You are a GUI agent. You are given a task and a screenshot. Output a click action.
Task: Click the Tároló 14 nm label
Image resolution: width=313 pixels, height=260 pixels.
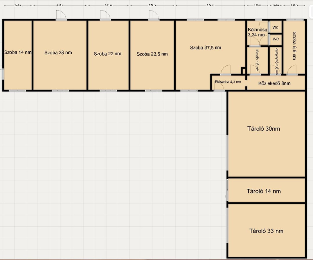click(x=264, y=191)
